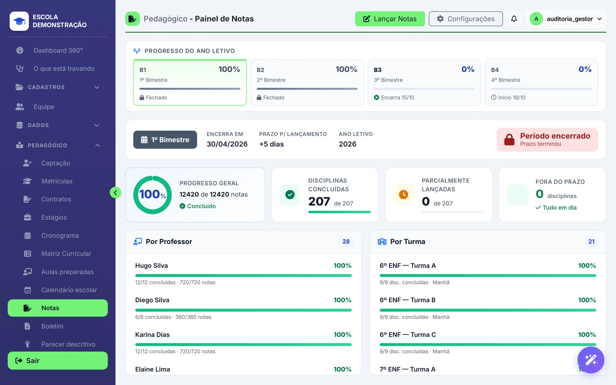Screen dimensions: 616x385
Task: Open Configurações
Action: (466, 19)
